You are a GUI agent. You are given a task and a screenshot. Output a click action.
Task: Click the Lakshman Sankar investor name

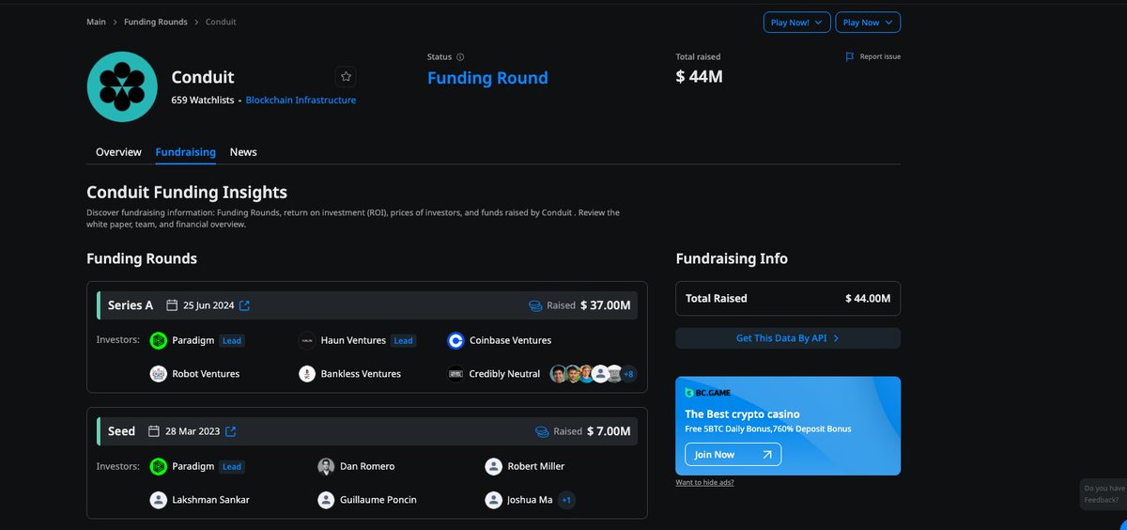pyautogui.click(x=211, y=500)
